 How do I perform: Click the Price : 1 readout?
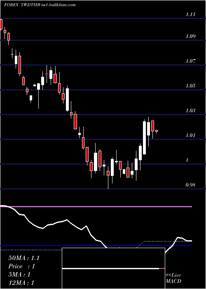coord(21,266)
